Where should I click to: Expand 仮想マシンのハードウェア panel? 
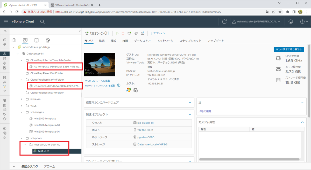click(x=190, y=102)
